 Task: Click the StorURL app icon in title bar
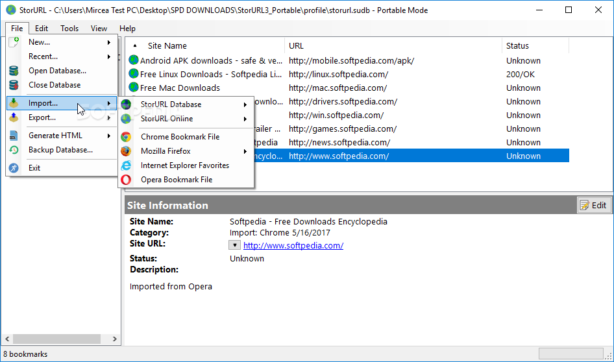[x=11, y=10]
